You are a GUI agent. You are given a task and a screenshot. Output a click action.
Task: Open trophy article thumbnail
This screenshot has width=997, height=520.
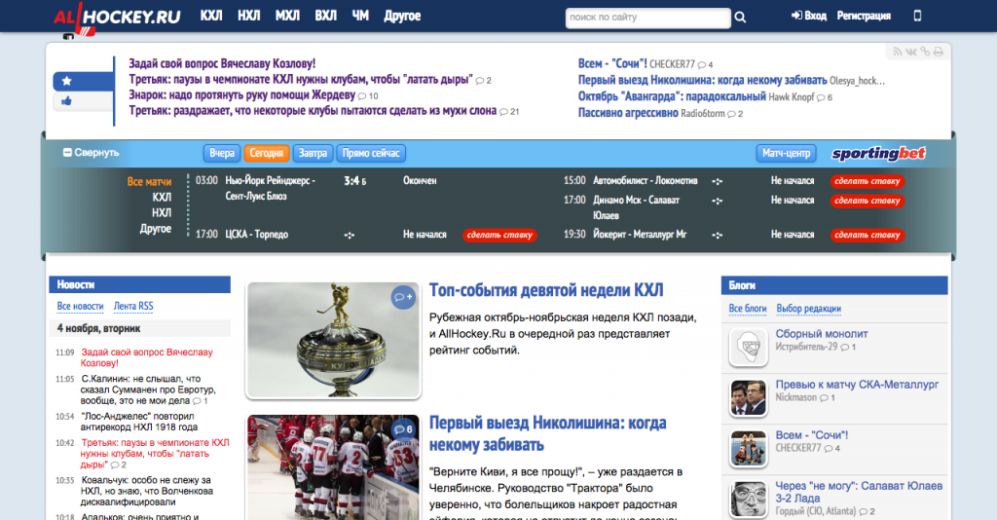(333, 341)
